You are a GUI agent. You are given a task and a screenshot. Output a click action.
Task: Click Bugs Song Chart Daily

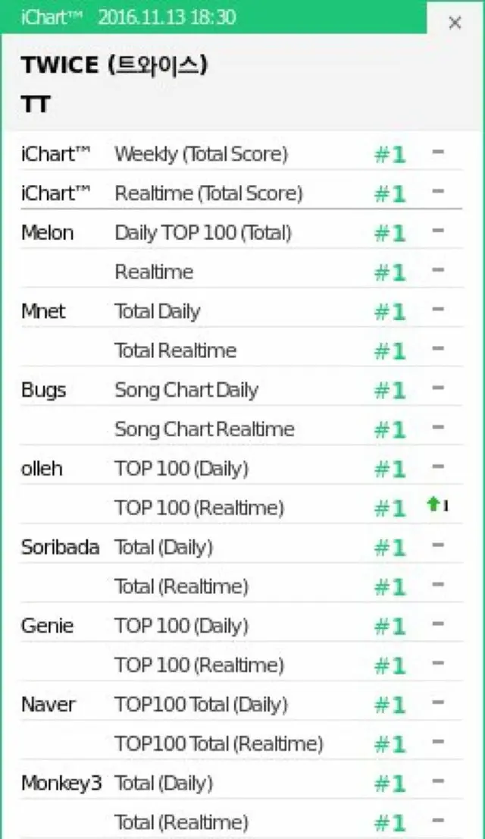tap(186, 390)
